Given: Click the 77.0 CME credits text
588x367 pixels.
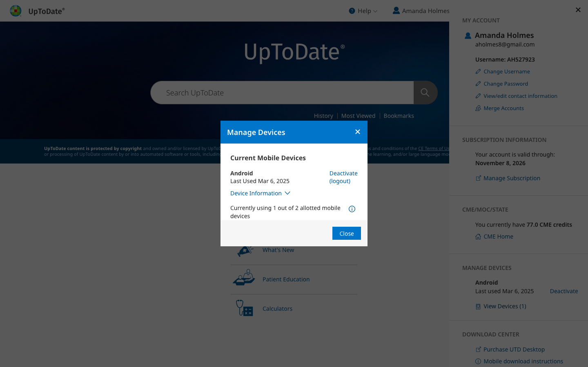Looking at the screenshot, I should (x=549, y=225).
